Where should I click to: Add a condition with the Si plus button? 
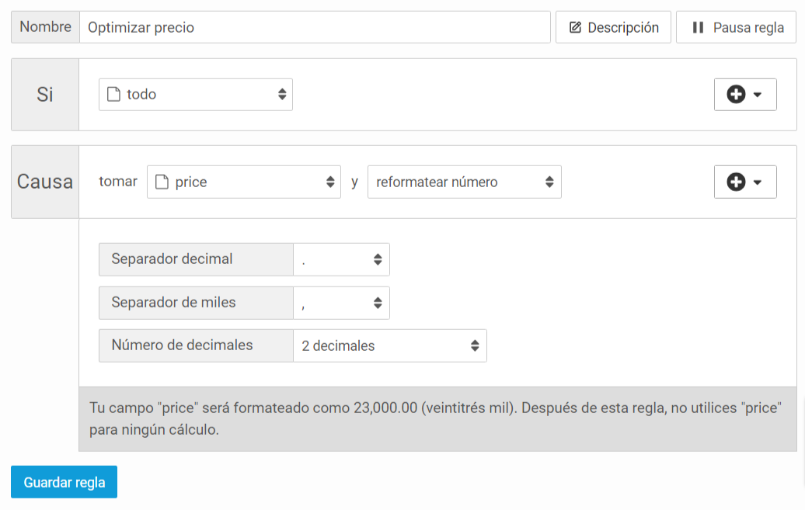745,95
